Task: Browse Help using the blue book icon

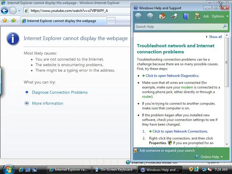Action: pos(186,16)
